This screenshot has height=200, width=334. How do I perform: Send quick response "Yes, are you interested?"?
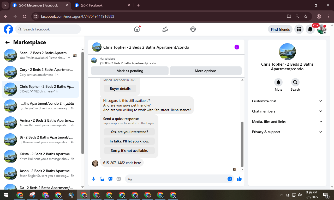[x=129, y=132]
